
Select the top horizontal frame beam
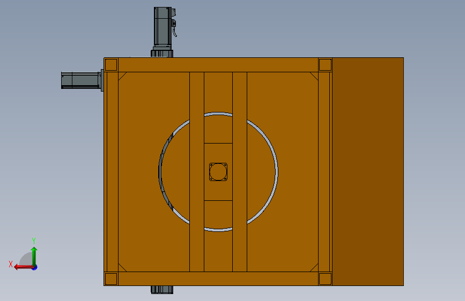point(218,65)
